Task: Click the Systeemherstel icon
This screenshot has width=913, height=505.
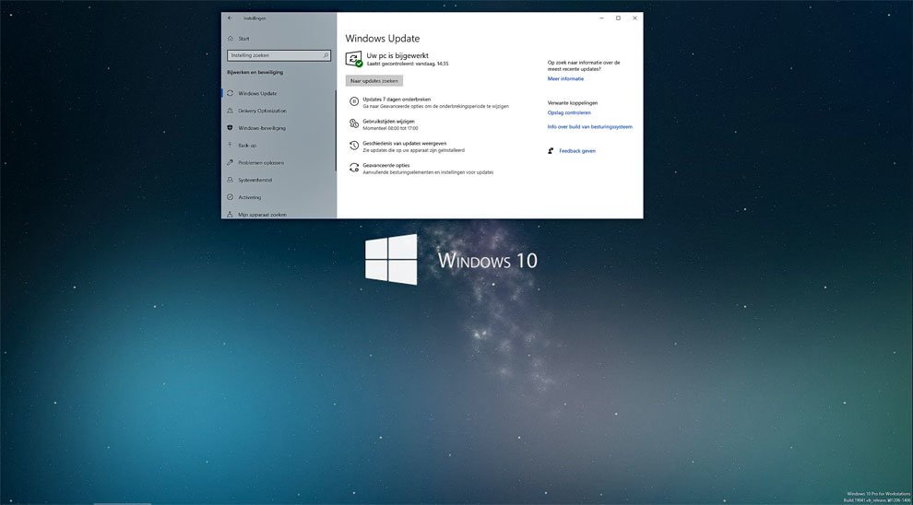Action: (x=231, y=180)
